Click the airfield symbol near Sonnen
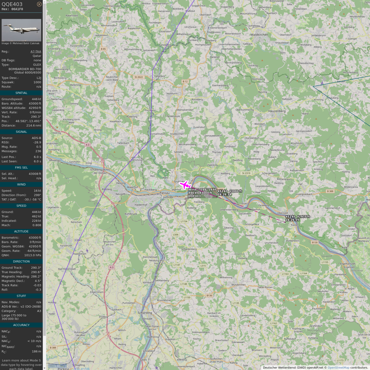370x370 pixels. pyautogui.click(x=322, y=83)
